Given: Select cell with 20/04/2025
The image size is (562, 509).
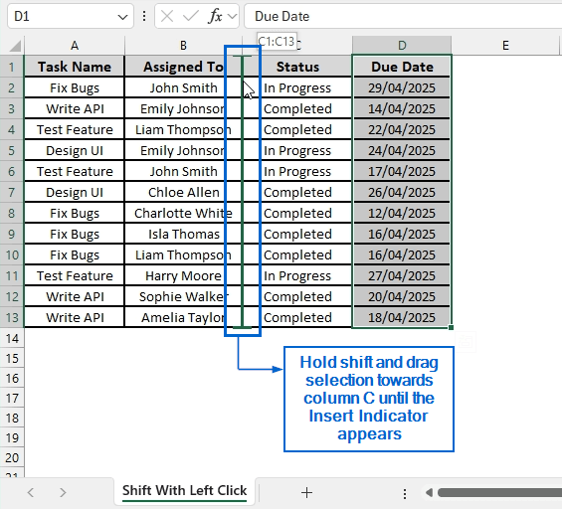Looking at the screenshot, I should point(402,296).
